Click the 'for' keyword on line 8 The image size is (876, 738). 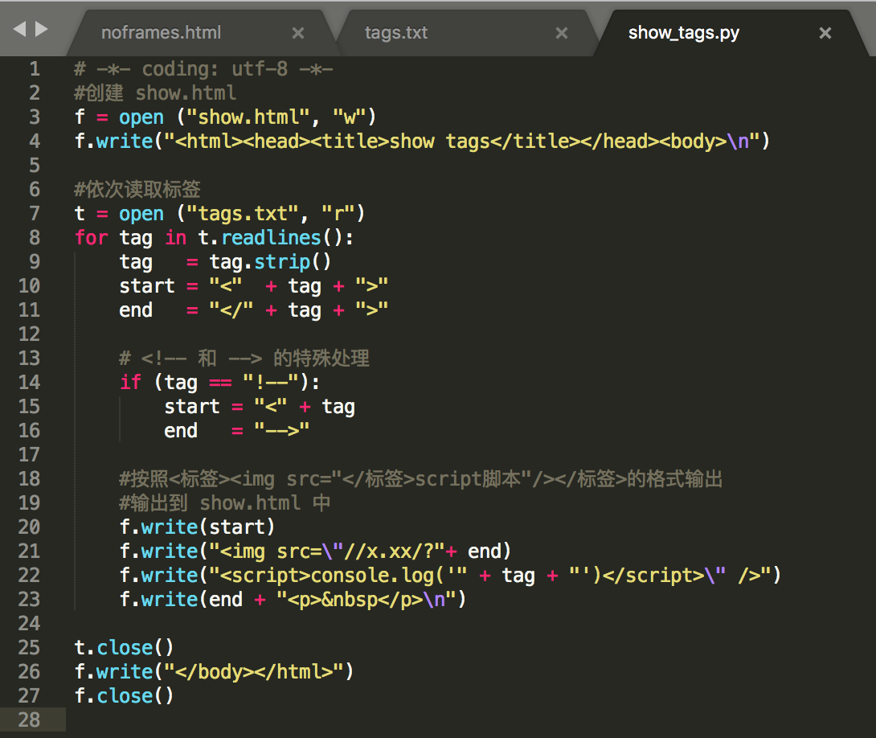click(91, 237)
